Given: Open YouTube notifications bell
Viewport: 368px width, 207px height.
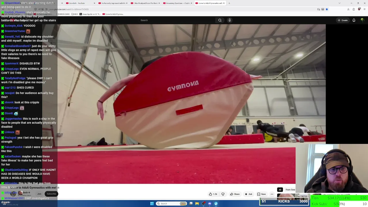Looking at the screenshot, I should tap(354, 20).
